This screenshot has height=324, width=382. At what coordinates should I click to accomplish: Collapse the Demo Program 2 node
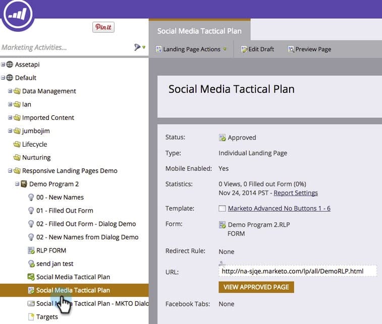point(17,184)
